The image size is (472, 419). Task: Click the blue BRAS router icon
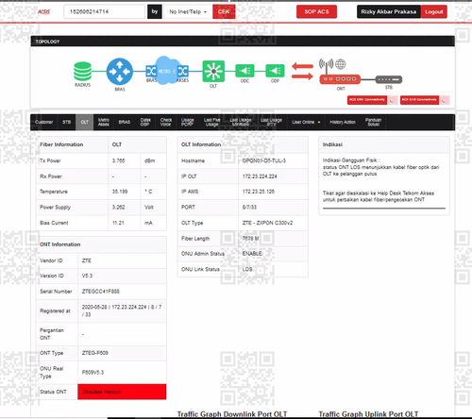coord(120,72)
